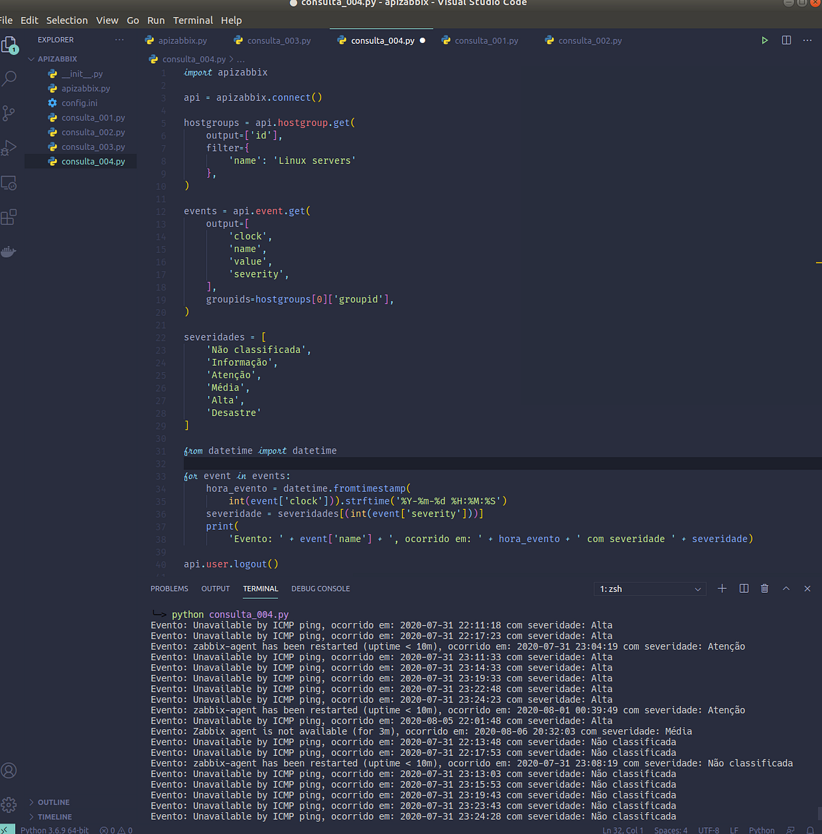
Task: Open the Search view in the activity bar
Action: point(10,79)
